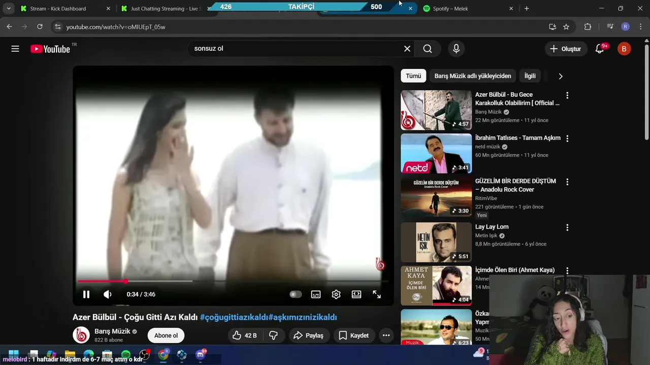Go back with the browser back arrow
Image resolution: width=650 pixels, height=365 pixels.
(9, 27)
